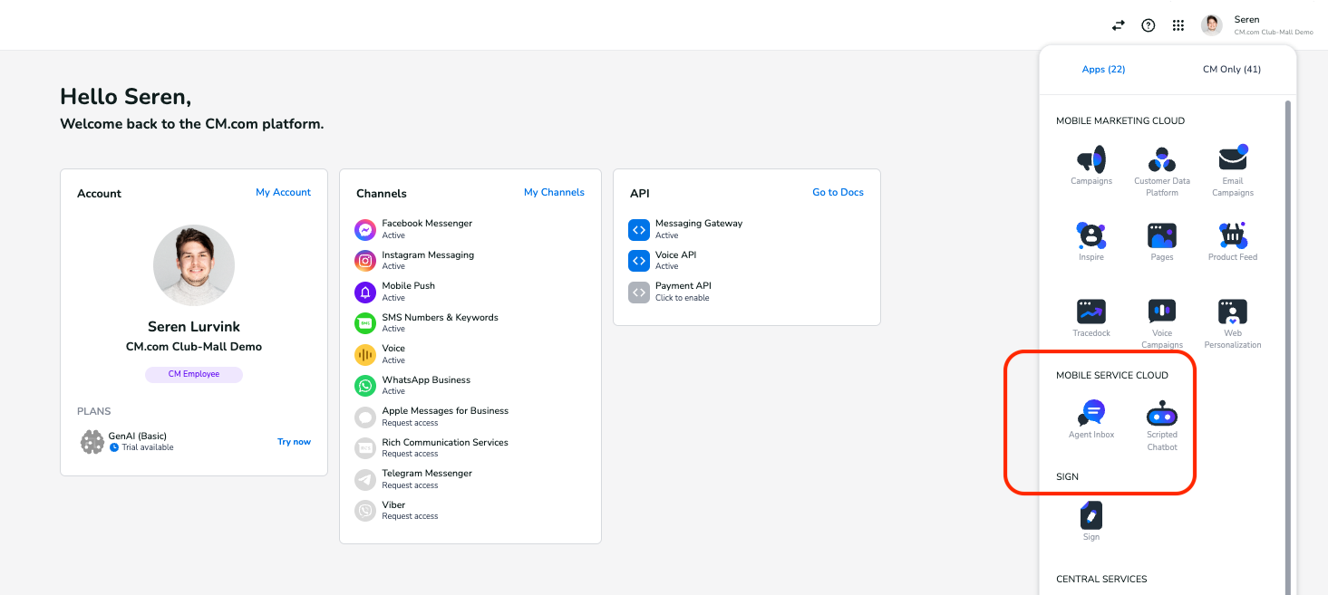
Task: Click the help question mark icon
Action: (1148, 25)
